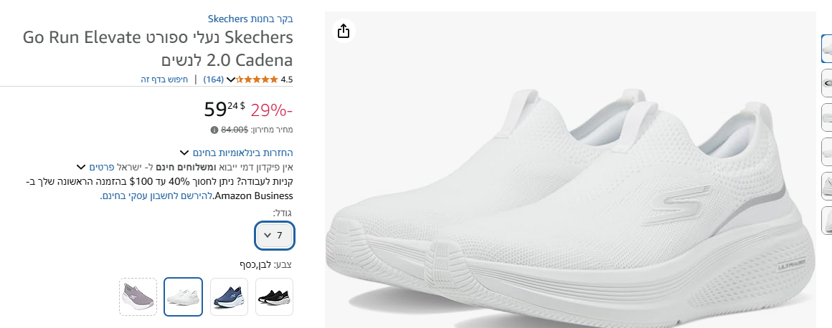Select the unavailable lavender shoe swatch
Screen dimensions: 832x328
tap(138, 296)
